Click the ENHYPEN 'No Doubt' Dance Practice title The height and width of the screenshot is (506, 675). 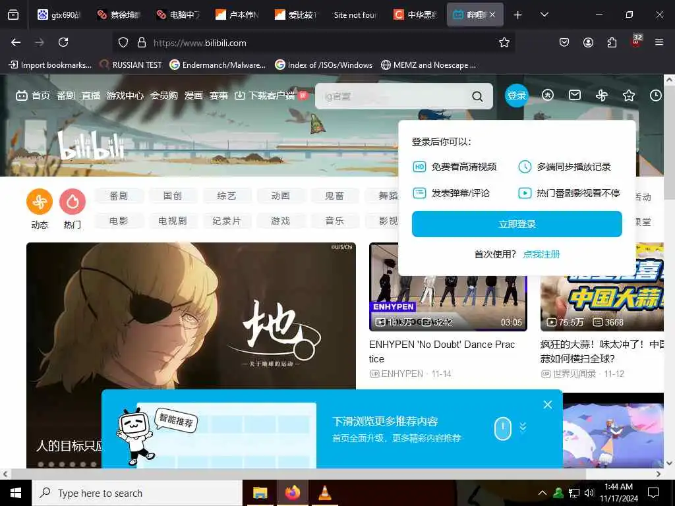[x=442, y=352]
